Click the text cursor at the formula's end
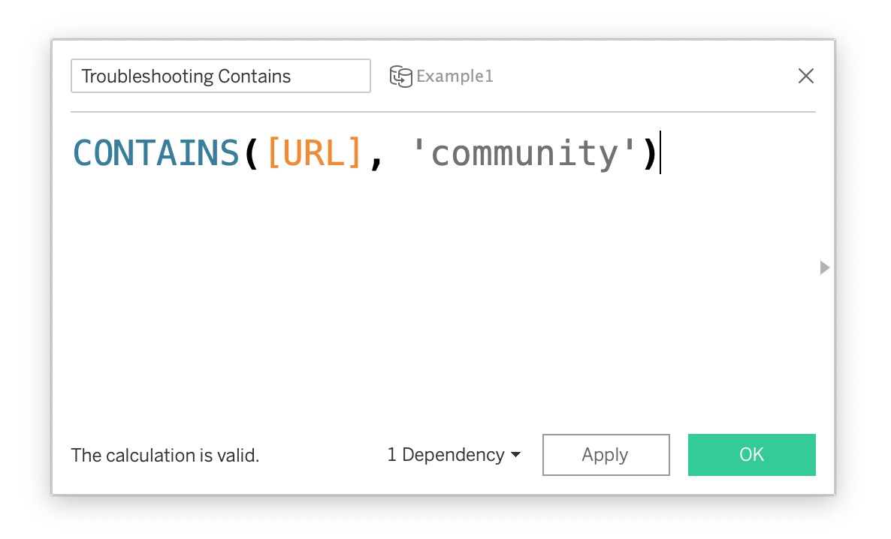891x539 pixels. tap(660, 153)
